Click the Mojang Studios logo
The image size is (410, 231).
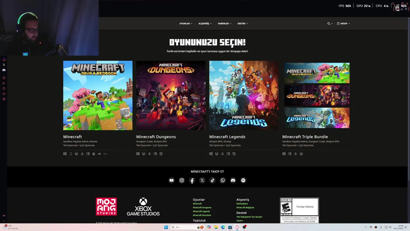click(x=106, y=207)
